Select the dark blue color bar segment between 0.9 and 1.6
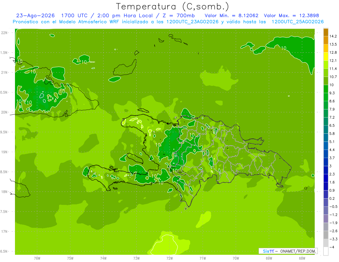 click(x=326, y=186)
